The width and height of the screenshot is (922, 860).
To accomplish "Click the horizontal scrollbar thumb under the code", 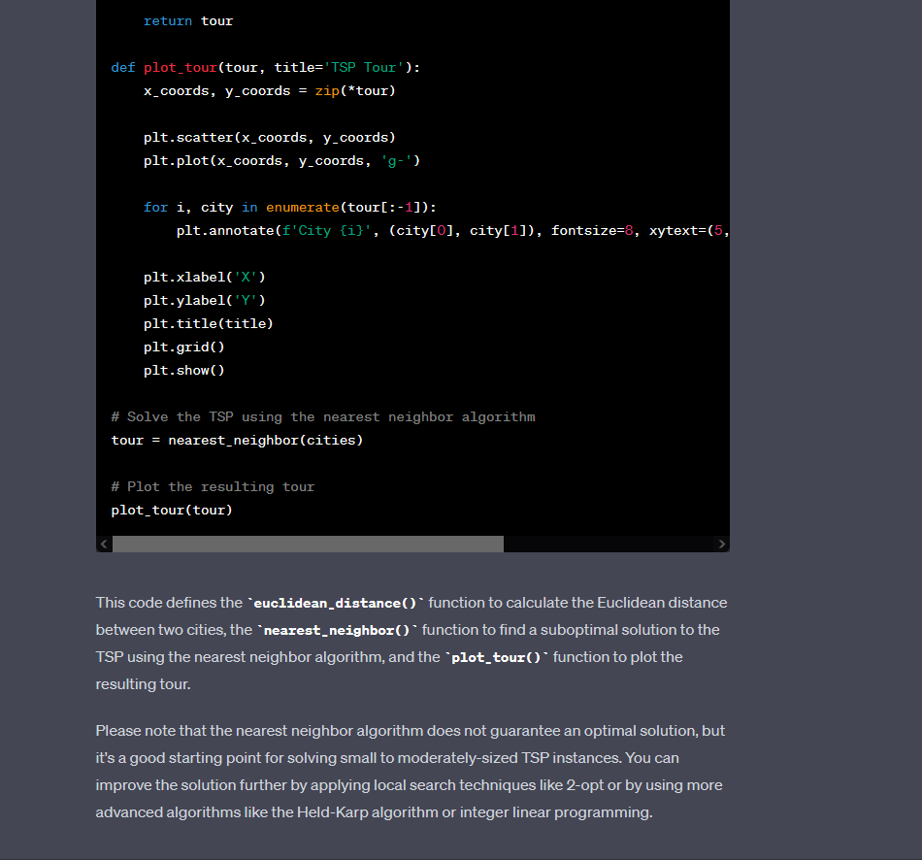I will [308, 545].
